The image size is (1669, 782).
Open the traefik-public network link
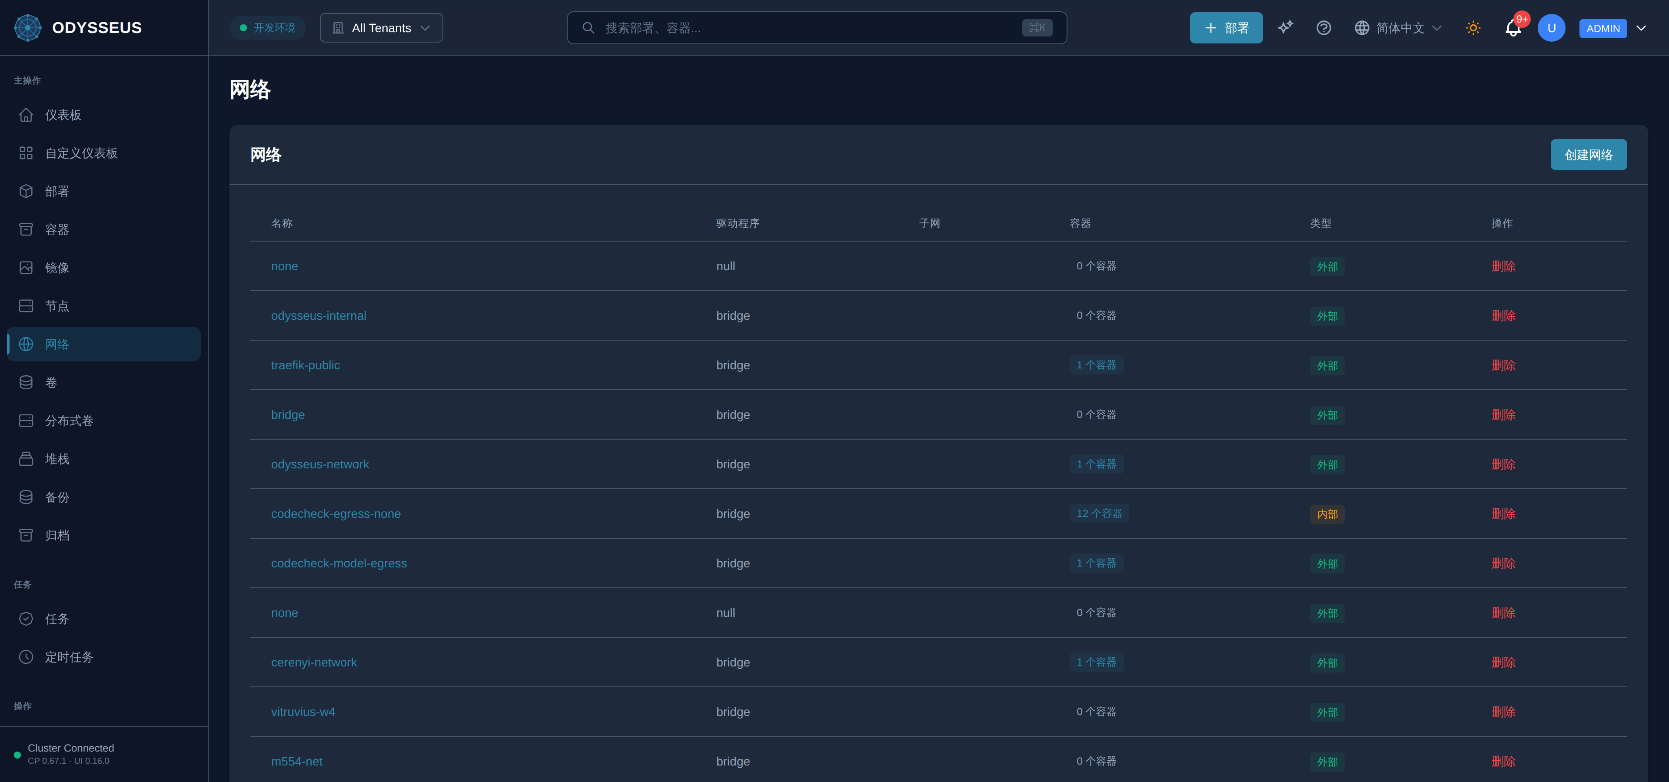click(x=305, y=365)
